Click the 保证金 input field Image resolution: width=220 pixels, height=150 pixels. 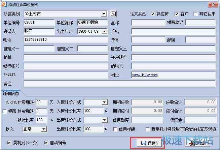coord(200,120)
